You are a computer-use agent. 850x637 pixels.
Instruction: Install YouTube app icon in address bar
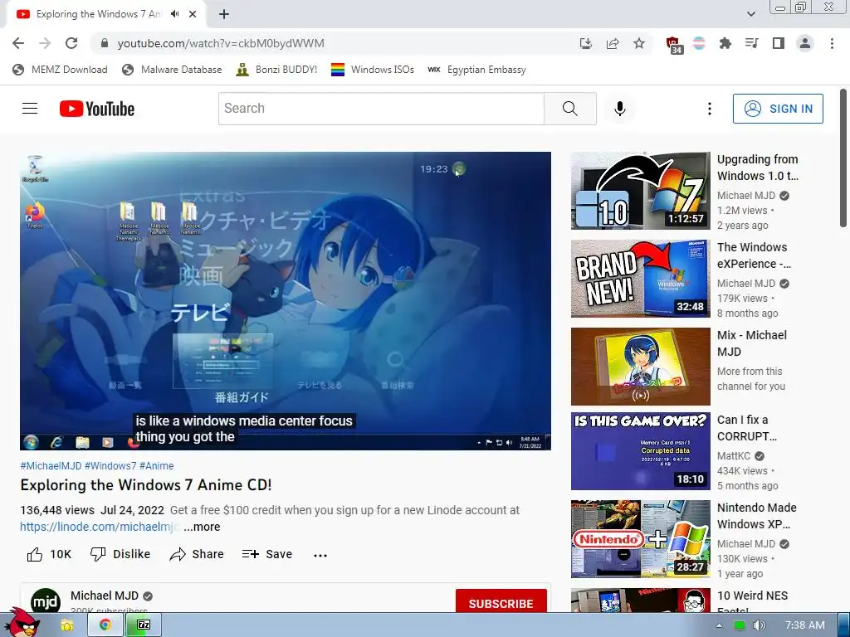pyautogui.click(x=585, y=43)
